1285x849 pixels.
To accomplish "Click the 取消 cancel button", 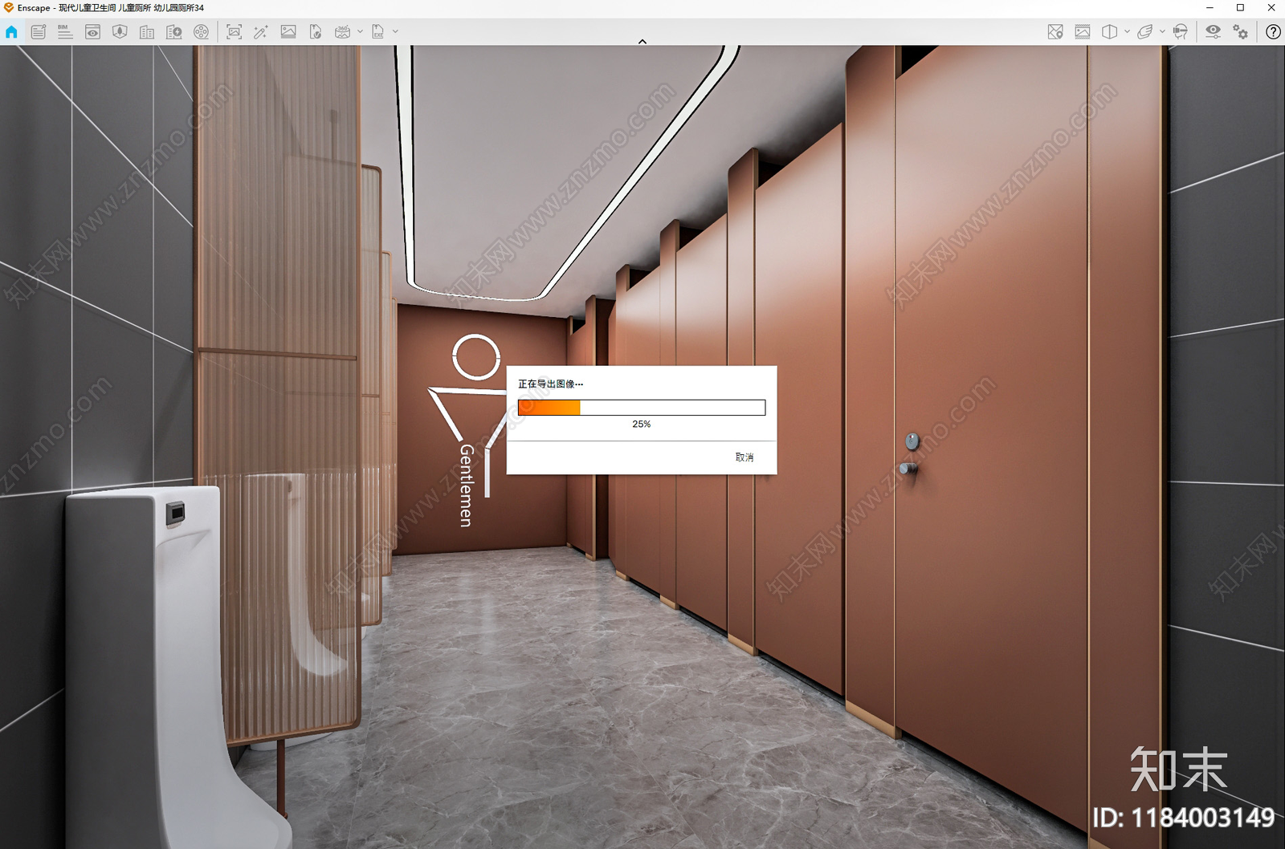I will [x=744, y=457].
